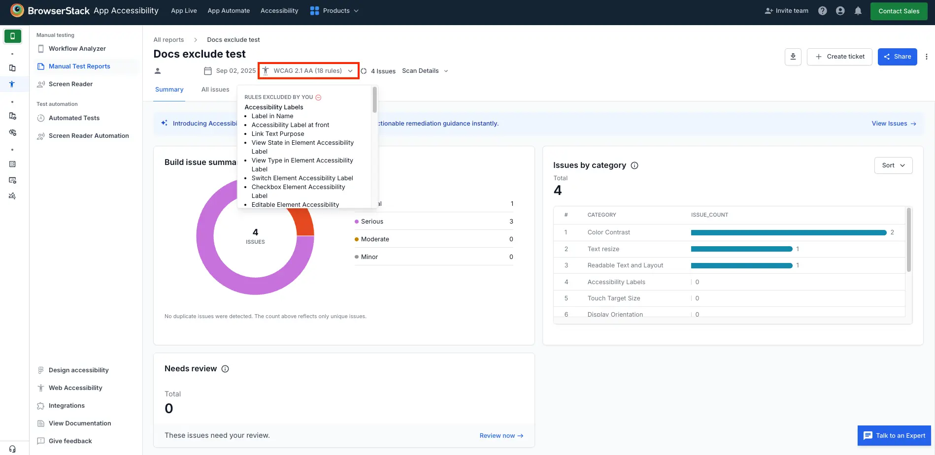Viewport: 935px width, 455px height.
Task: Expand the Scan Details dropdown
Action: (x=425, y=71)
